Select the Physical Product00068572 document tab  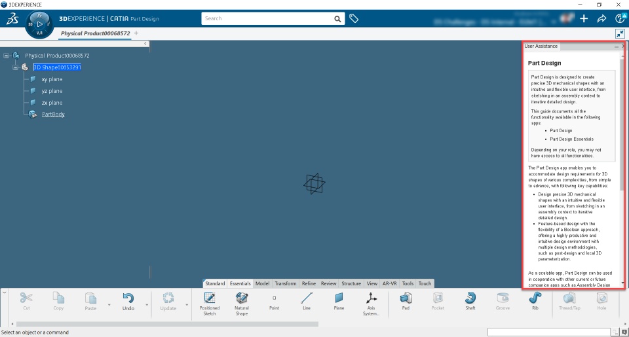95,33
